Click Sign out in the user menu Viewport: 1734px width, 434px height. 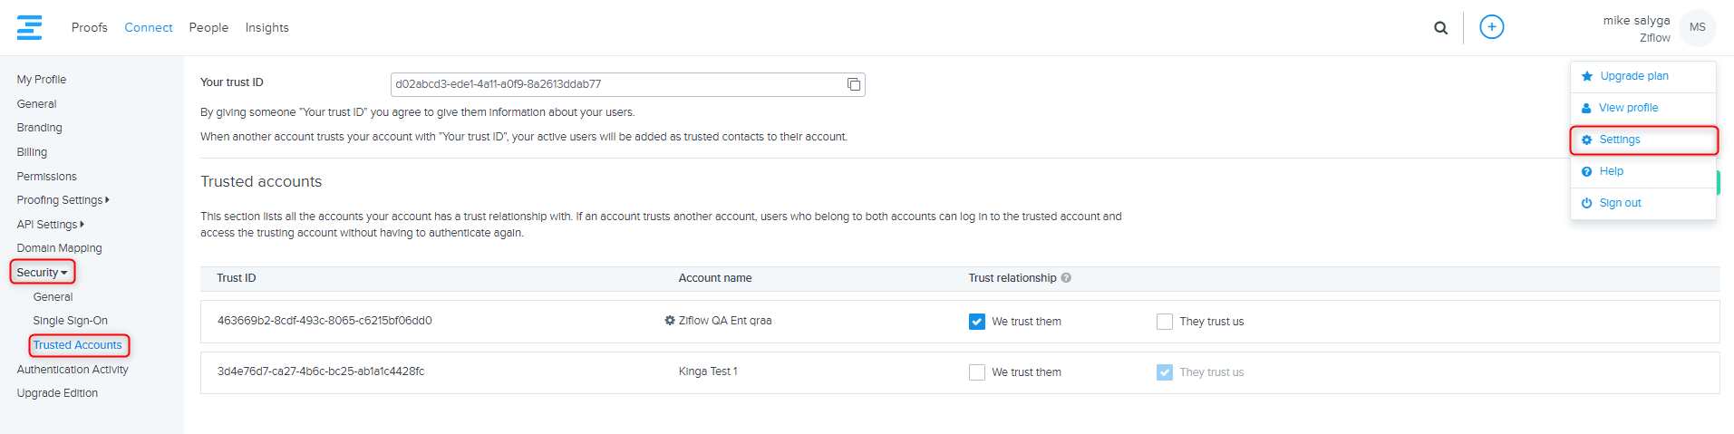tap(1620, 203)
